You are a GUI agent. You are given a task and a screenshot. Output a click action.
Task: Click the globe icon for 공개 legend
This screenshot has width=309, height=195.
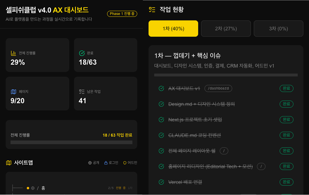click(x=90, y=163)
